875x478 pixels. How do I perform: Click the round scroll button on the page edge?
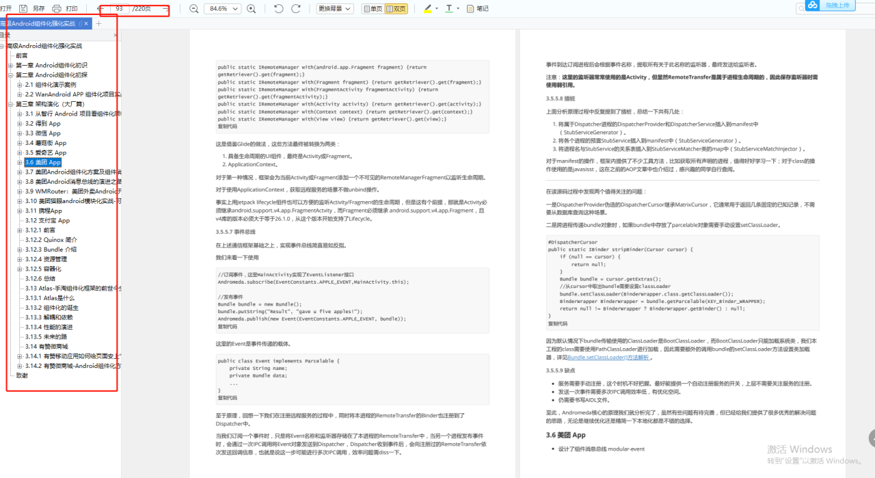(x=872, y=438)
